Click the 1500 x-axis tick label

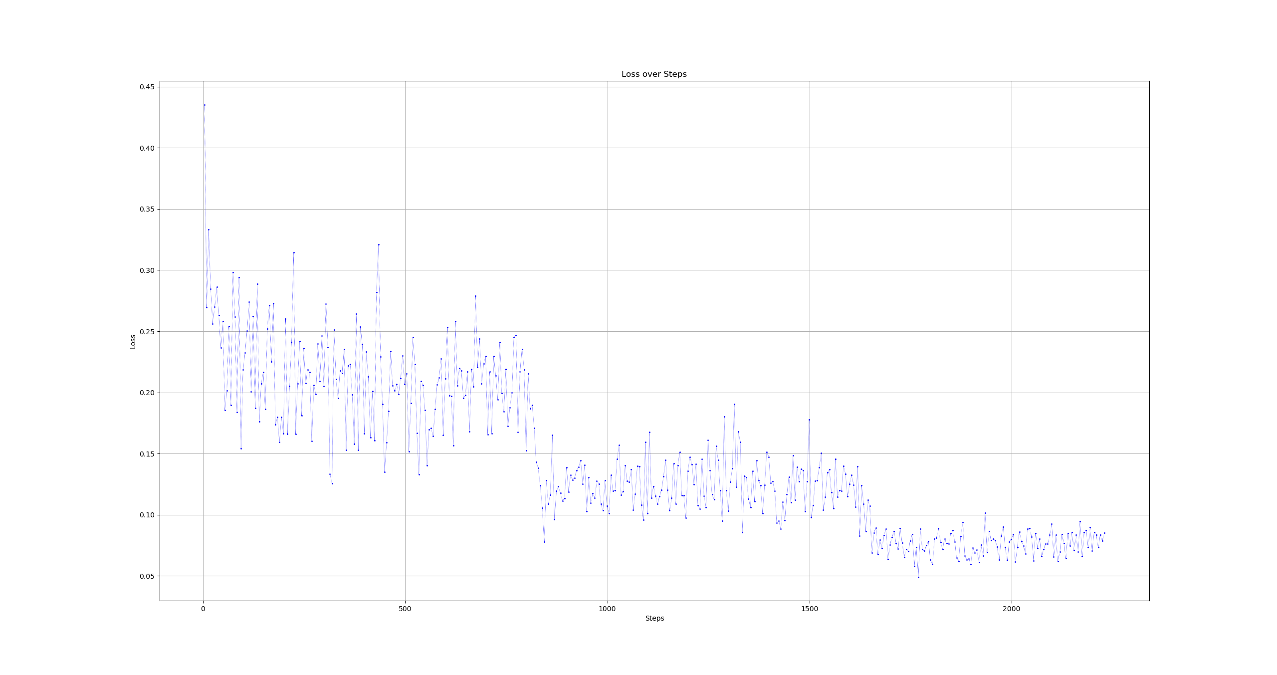pos(809,609)
